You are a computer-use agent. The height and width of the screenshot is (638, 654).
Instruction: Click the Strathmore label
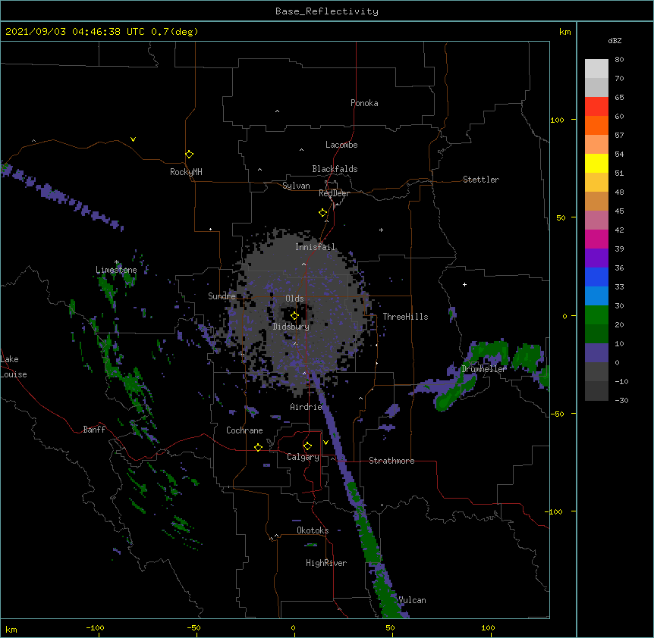click(391, 461)
